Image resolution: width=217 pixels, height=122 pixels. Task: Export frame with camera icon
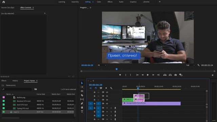tap(176, 75)
